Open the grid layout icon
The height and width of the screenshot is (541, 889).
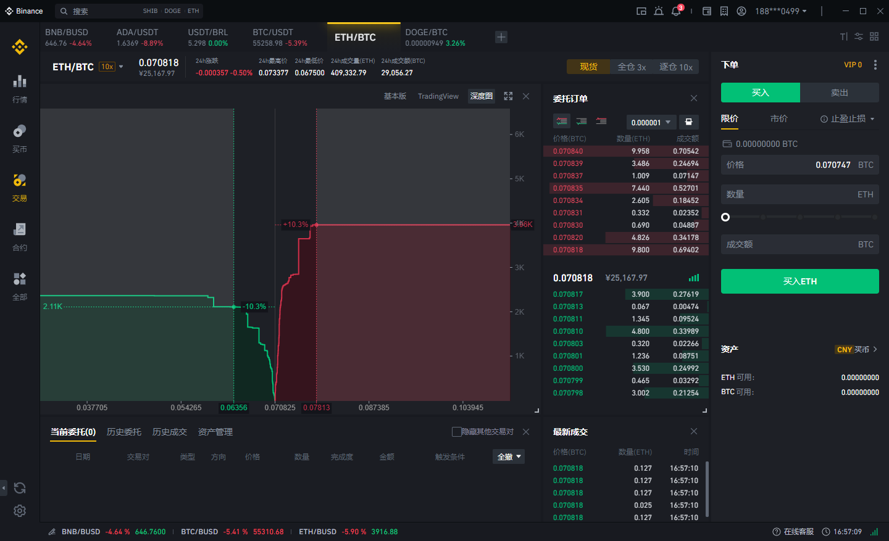[x=874, y=37]
